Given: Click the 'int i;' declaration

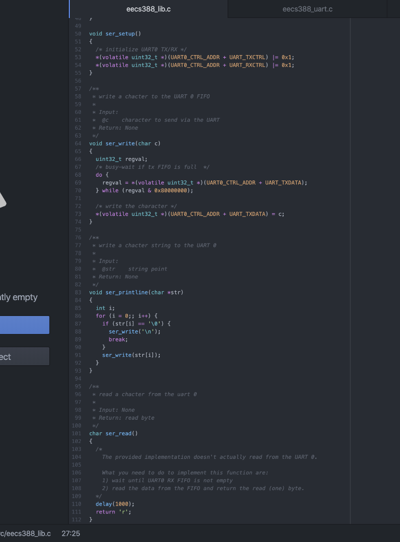Looking at the screenshot, I should pyautogui.click(x=105, y=308).
